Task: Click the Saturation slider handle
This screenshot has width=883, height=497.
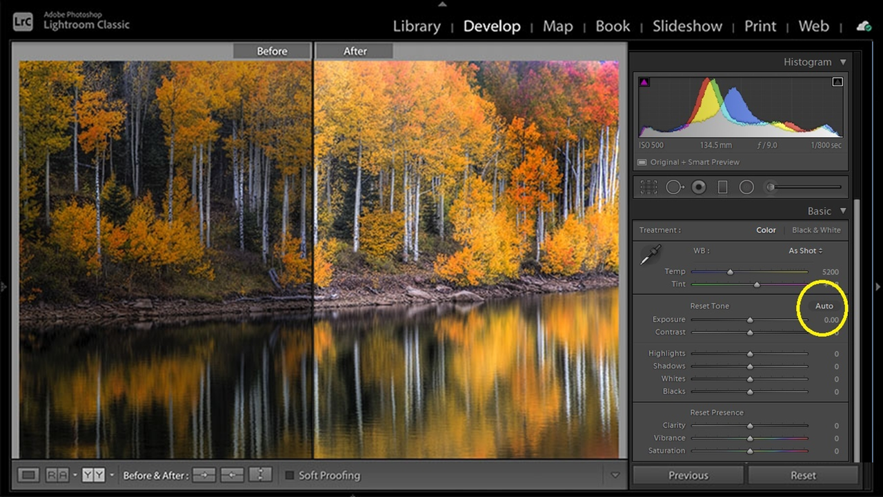Action: [x=750, y=451]
